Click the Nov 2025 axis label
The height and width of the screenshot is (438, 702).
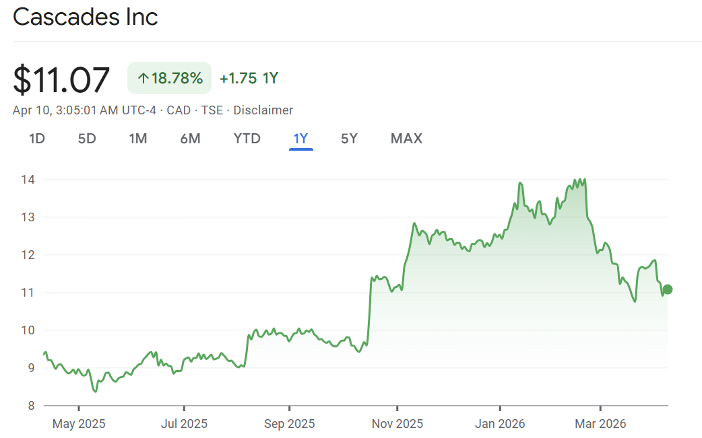(397, 424)
